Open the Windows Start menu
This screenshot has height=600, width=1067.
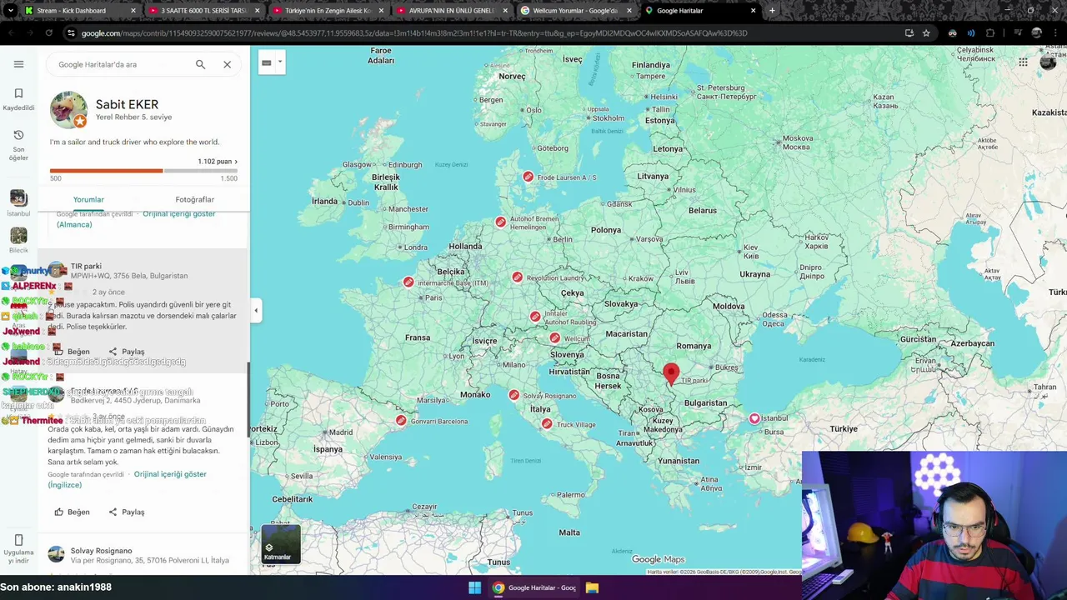(474, 587)
